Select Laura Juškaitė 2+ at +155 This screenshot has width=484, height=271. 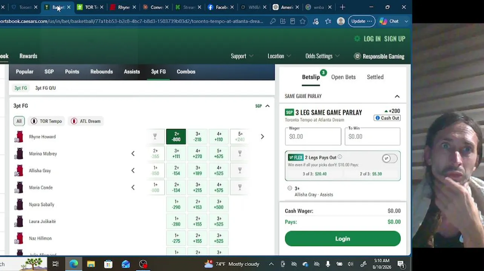[x=198, y=221]
